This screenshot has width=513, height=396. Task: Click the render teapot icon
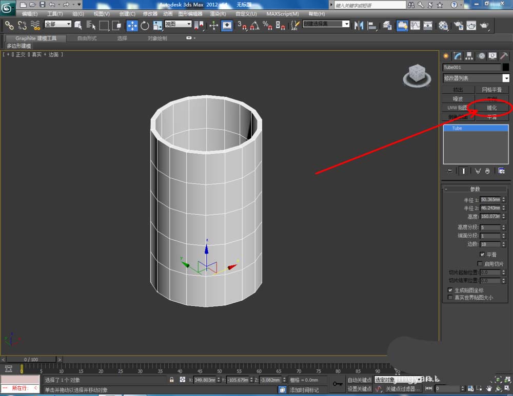484,25
